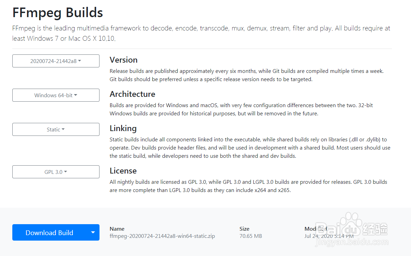Click the Size column label
This screenshot has width=411, height=256.
point(244,229)
